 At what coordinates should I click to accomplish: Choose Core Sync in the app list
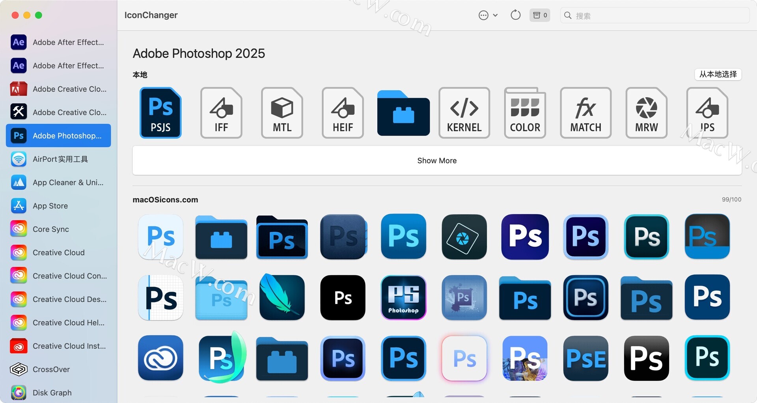58,229
